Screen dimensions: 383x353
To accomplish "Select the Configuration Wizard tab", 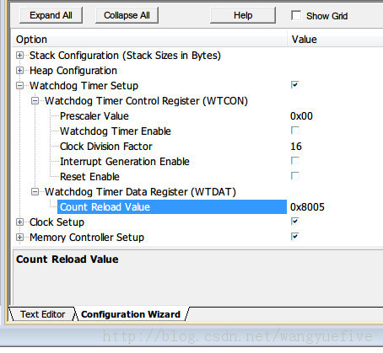I will click(131, 314).
